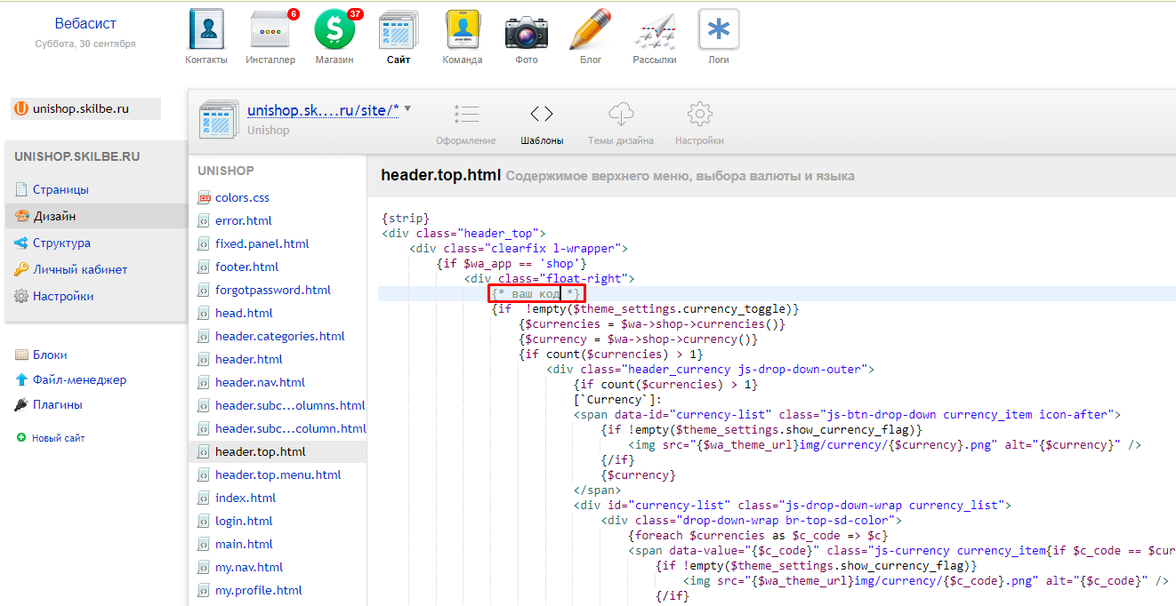Open the Фото camera icon
1176x606 pixels.
click(527, 32)
